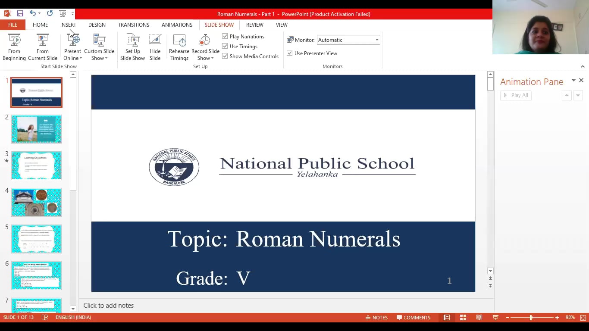Screen dimensions: 589x331
Task: Undo last action in quick access toolbar
Action: click(33, 14)
